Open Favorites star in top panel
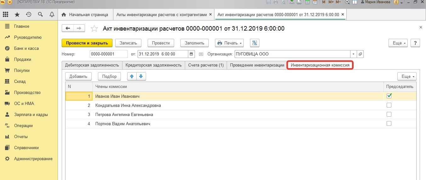Image resolution: width=426 pixels, height=180 pixels. tap(17, 15)
